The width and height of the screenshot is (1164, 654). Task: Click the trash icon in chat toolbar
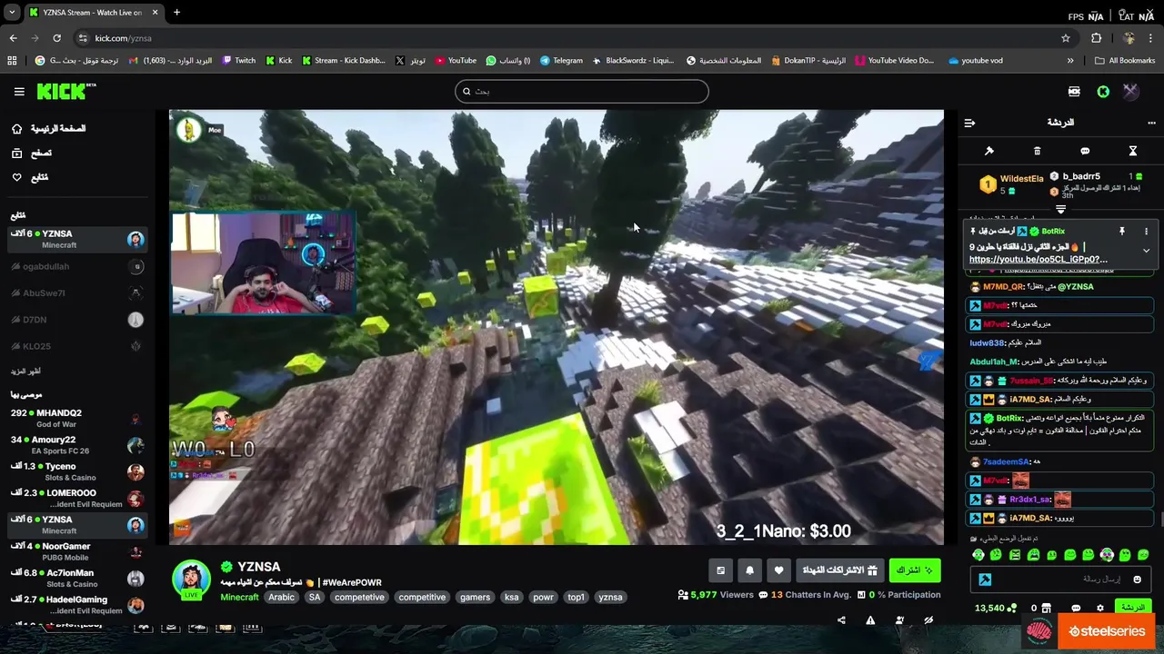[x=1037, y=151]
